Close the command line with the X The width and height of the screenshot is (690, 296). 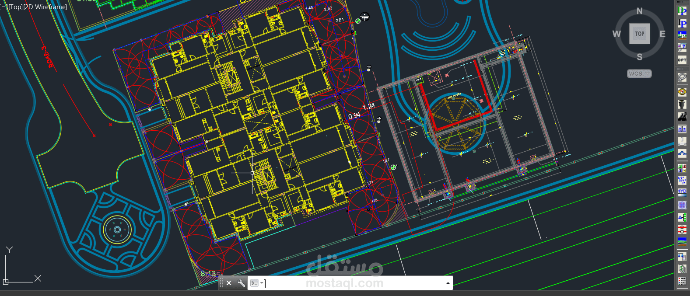229,283
